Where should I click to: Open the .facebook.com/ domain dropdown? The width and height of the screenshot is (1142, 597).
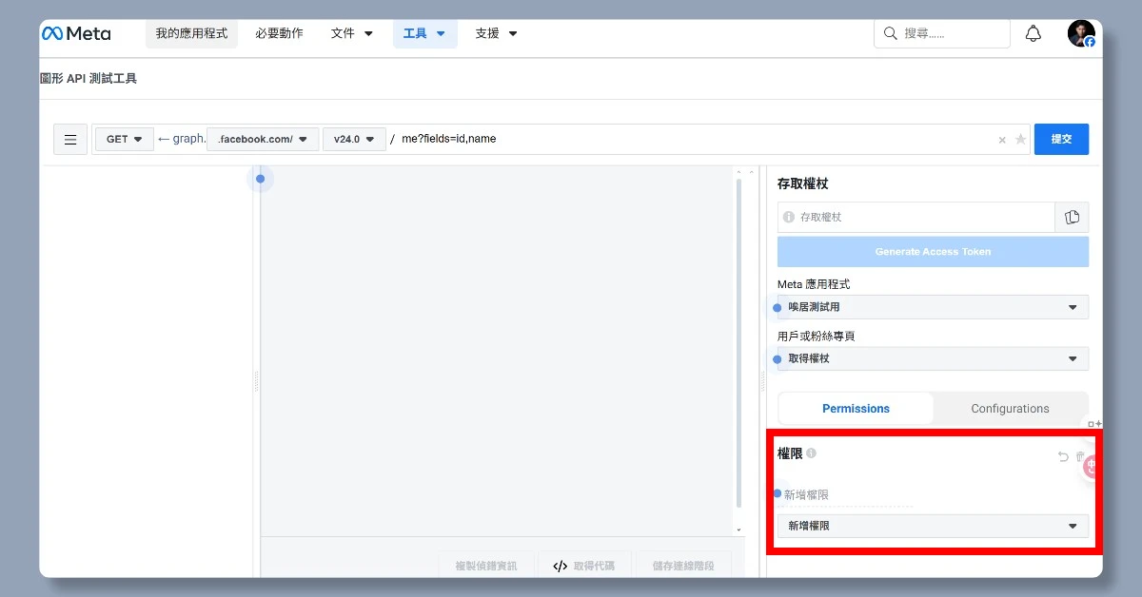click(x=263, y=139)
